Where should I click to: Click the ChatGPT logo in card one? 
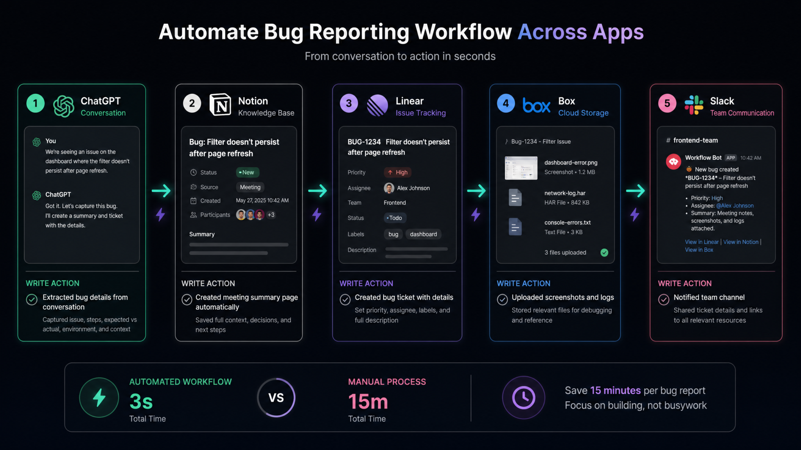(x=64, y=106)
